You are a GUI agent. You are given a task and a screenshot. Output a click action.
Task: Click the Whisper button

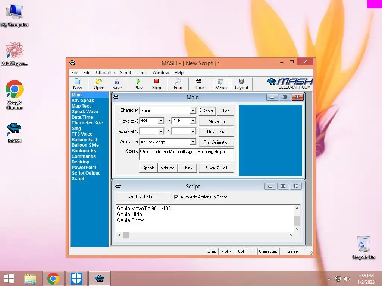pos(168,168)
